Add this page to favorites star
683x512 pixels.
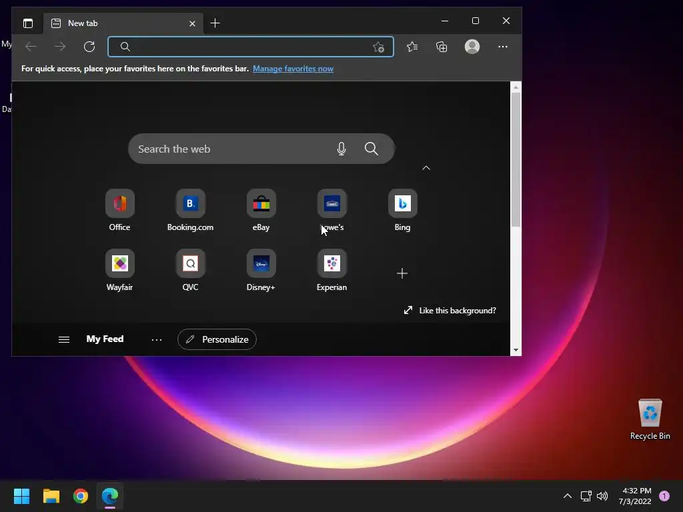tap(378, 47)
